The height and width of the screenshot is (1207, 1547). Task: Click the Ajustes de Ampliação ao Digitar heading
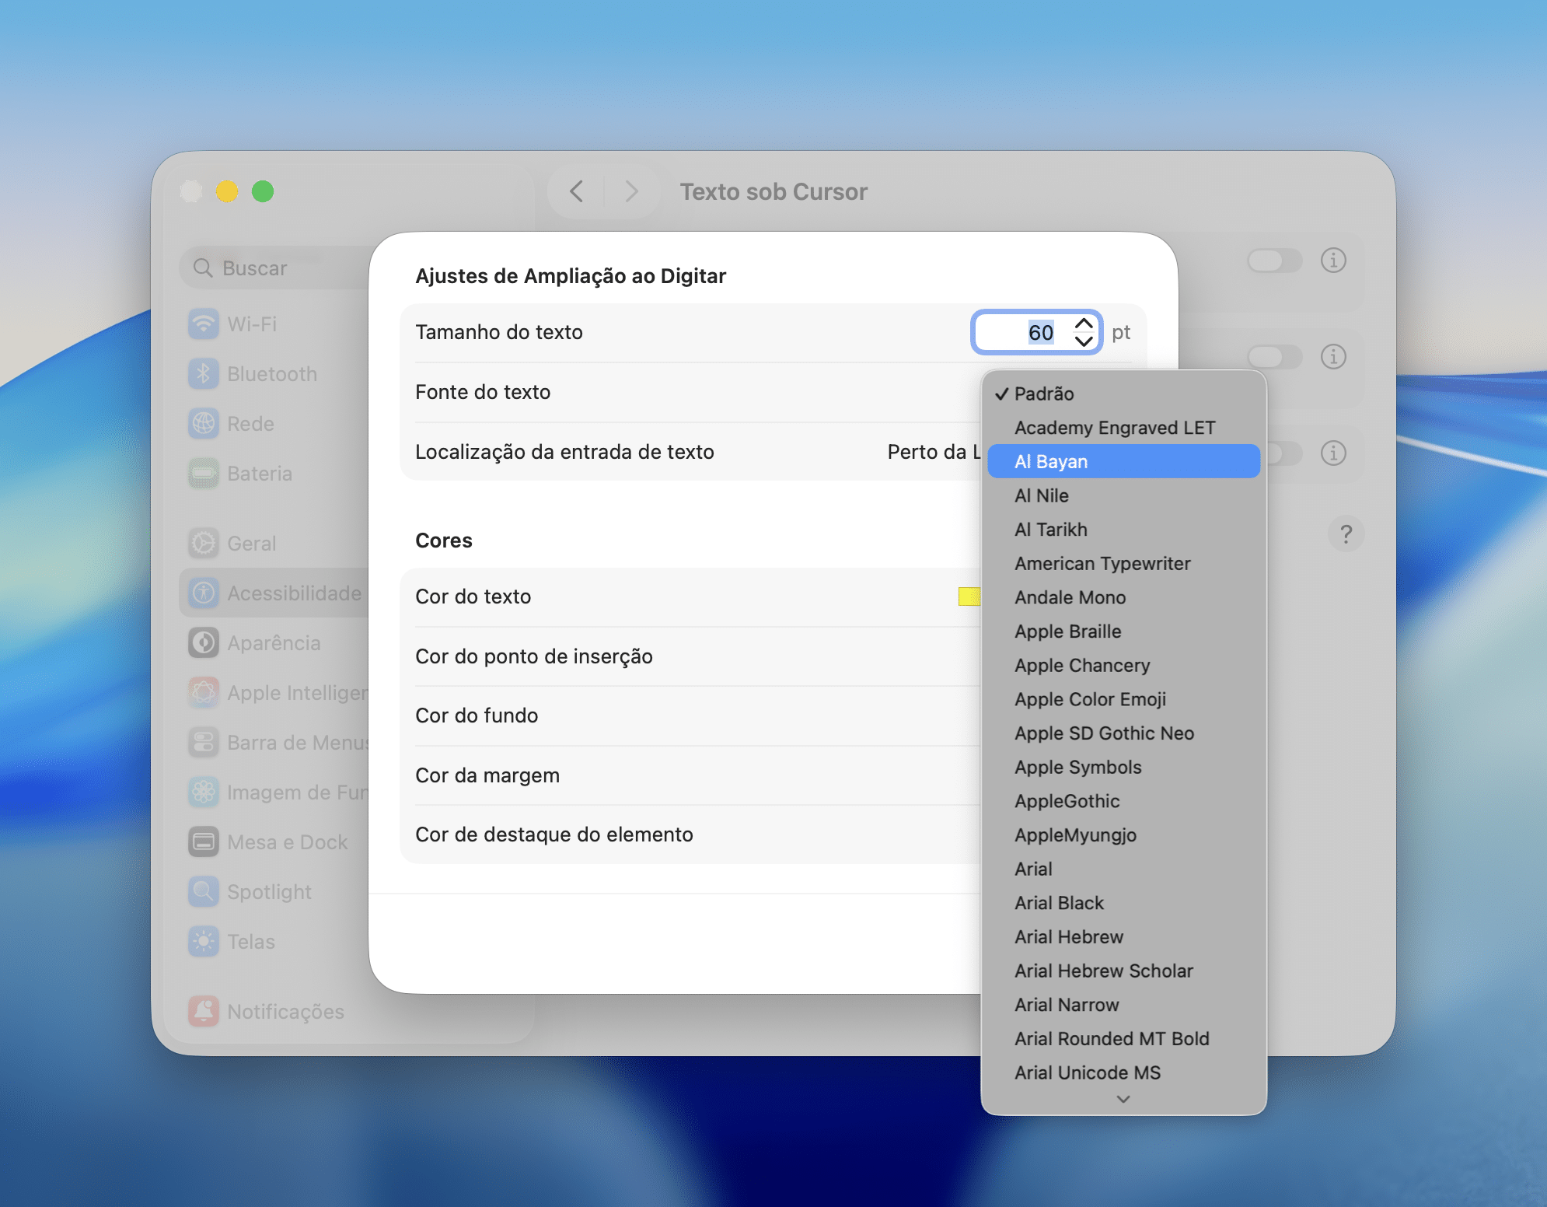(x=571, y=276)
